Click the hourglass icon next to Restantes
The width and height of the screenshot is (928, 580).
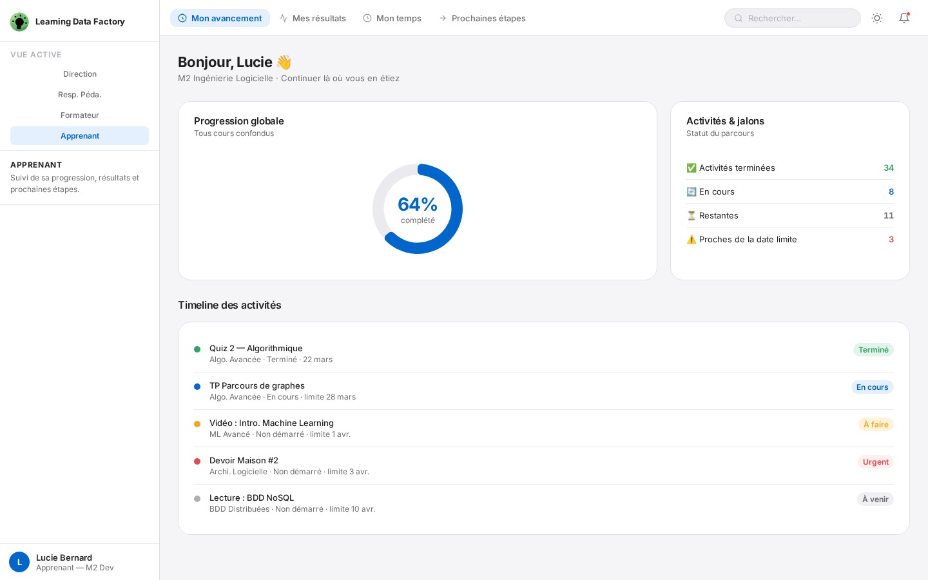pos(691,216)
